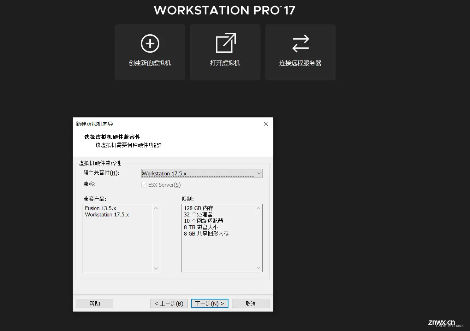Go back with the 上一步(B) button
This screenshot has width=470, height=331.
point(169,303)
